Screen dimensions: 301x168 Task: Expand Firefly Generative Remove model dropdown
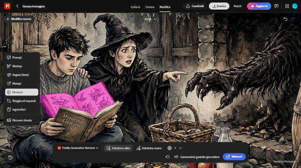pyautogui.click(x=78, y=148)
